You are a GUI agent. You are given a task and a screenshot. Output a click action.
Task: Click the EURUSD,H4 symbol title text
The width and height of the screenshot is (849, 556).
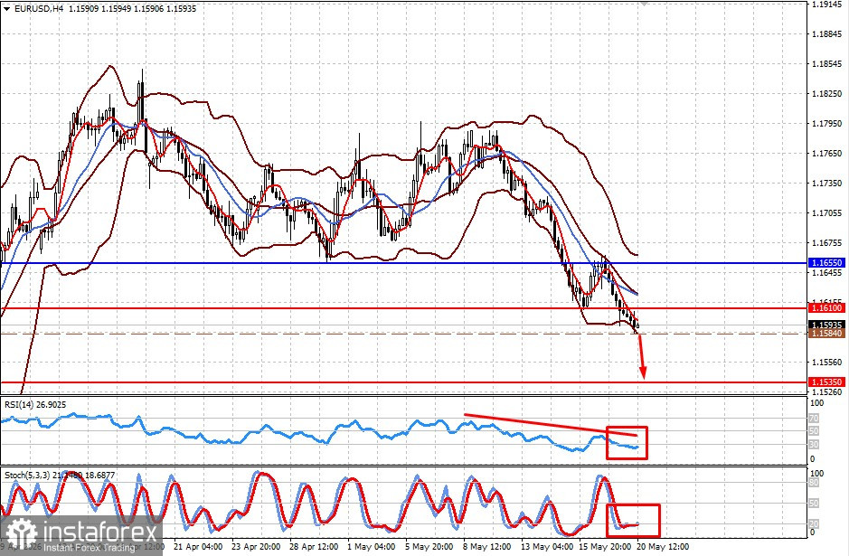(x=37, y=9)
